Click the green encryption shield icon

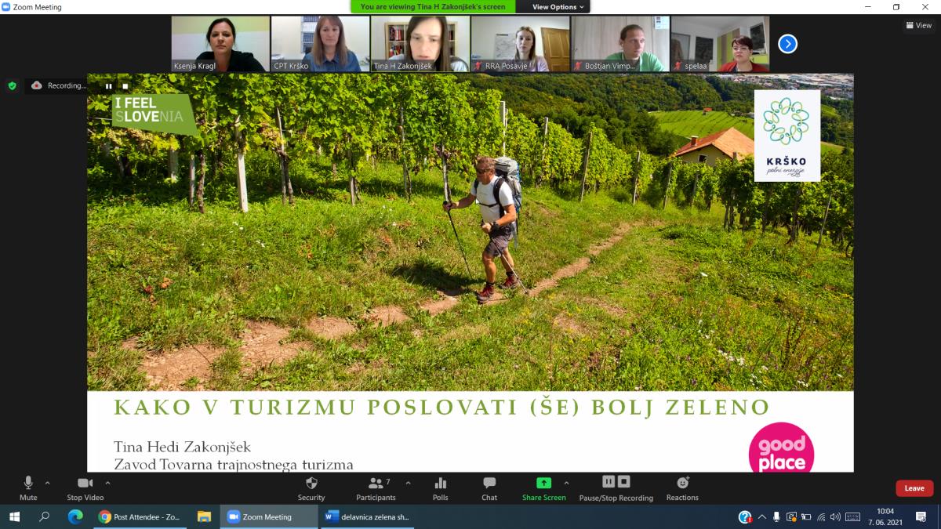click(12, 85)
